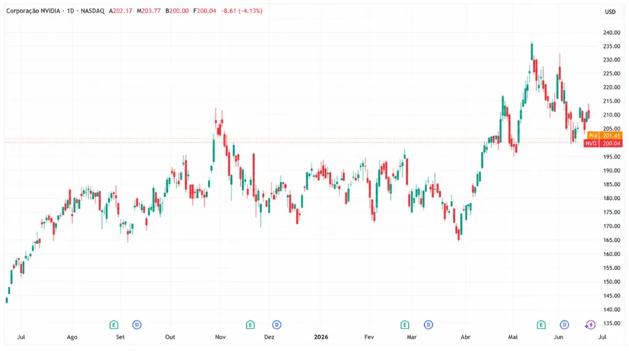Open the earnings marker between Mai and Jun
629x351 pixels.
(x=541, y=325)
